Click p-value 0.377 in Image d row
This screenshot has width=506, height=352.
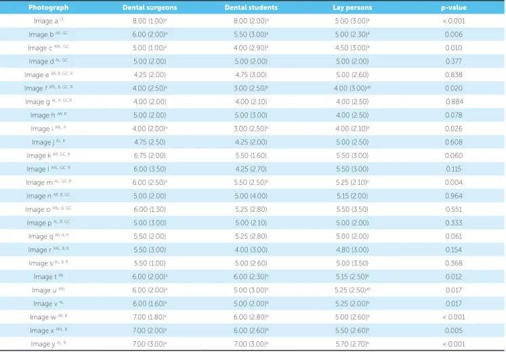click(x=454, y=61)
